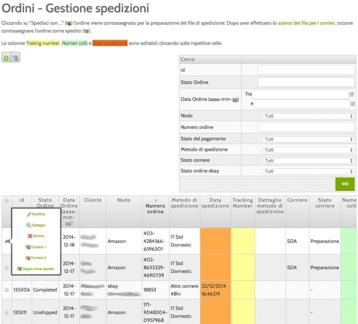This screenshot has height=324, width=358.
Task: Click 'Altro corriere 48hr' shipping method cell
Action: pyautogui.click(x=184, y=290)
